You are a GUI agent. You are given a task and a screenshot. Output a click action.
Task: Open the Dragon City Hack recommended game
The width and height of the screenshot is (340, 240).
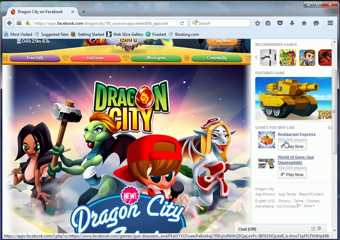(x=288, y=57)
